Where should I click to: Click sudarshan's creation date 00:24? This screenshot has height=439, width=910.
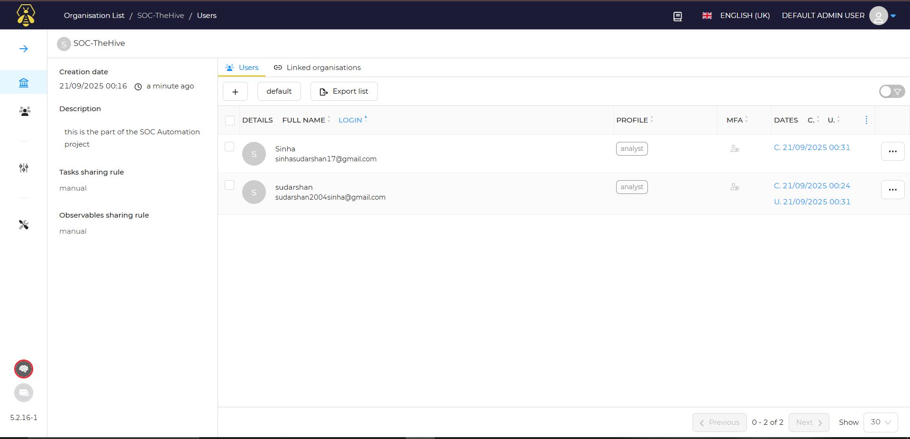tap(812, 186)
